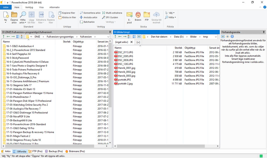Click Lägg till filer icon

(x=31, y=15)
